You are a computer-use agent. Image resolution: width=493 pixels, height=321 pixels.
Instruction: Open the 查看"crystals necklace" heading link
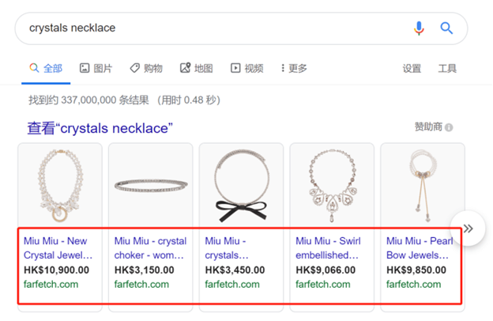[100, 128]
